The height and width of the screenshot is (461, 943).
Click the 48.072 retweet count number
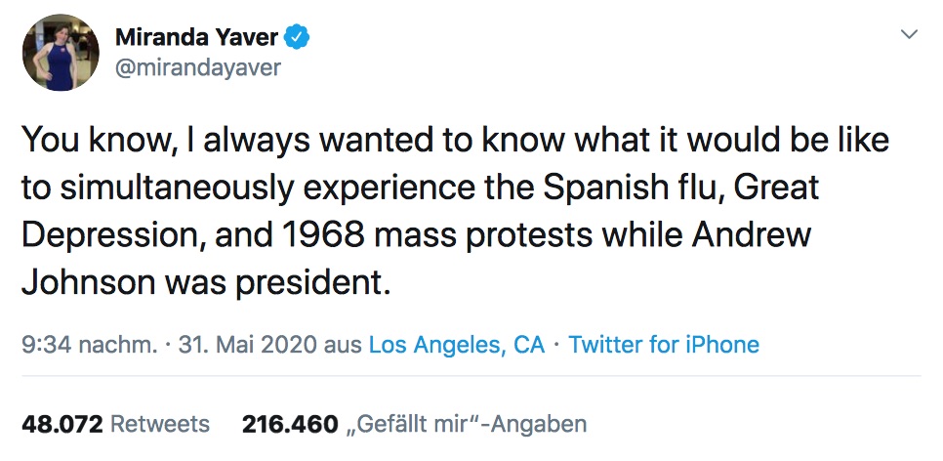61,424
